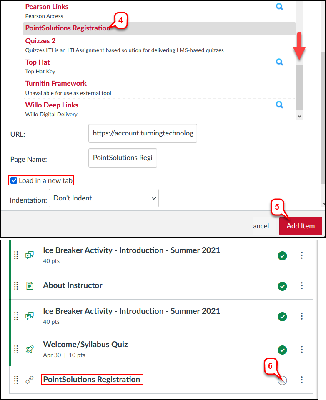The height and width of the screenshot is (400, 326).
Task: Open the Welcome/Syllabus Quiz link
Action: pyautogui.click(x=85, y=345)
